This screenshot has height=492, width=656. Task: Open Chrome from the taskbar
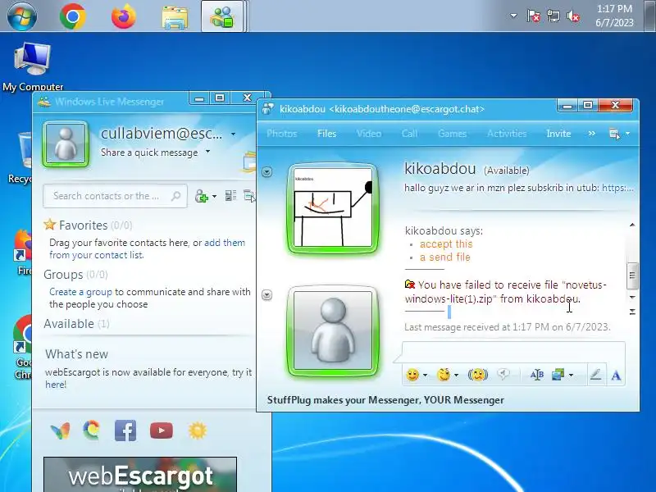click(x=72, y=16)
